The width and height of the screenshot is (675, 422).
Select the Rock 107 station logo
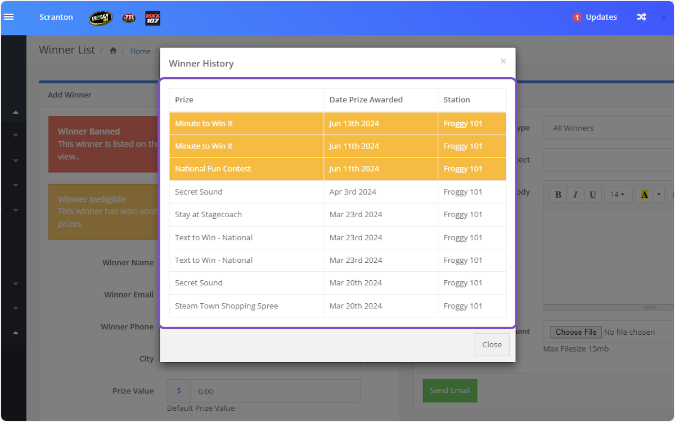[152, 18]
